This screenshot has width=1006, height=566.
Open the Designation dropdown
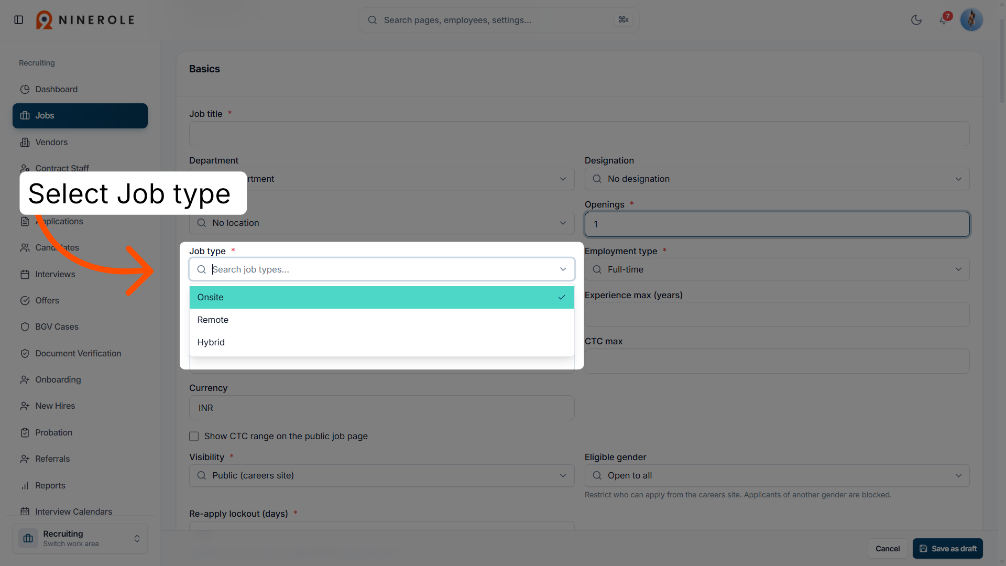[x=777, y=179]
